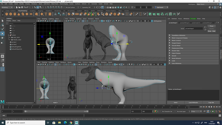Create a polygon cylinder from the shelf
Image resolution: width=222 pixels, height=125 pixels.
pyautogui.click(x=15, y=14)
